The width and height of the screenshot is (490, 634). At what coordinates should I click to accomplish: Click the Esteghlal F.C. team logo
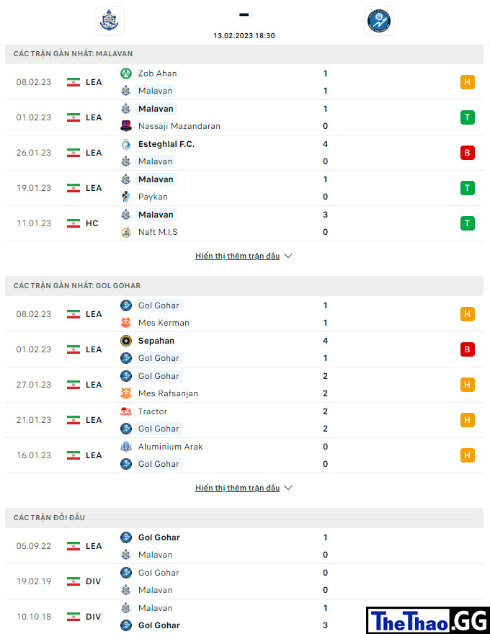pos(126,144)
